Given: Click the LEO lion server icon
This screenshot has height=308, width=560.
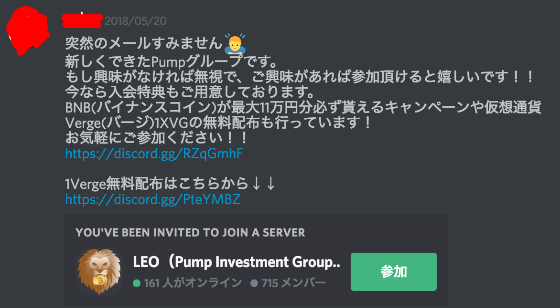Looking at the screenshot, I should (x=100, y=272).
